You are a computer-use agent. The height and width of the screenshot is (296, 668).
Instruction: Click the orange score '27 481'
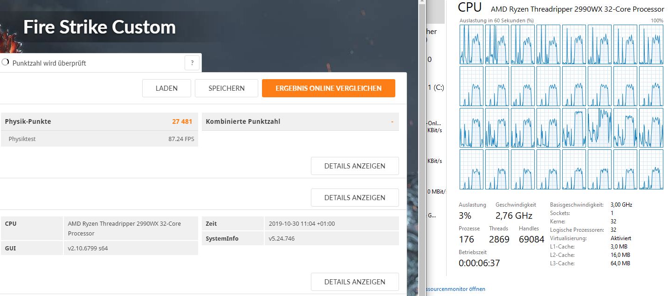click(182, 121)
